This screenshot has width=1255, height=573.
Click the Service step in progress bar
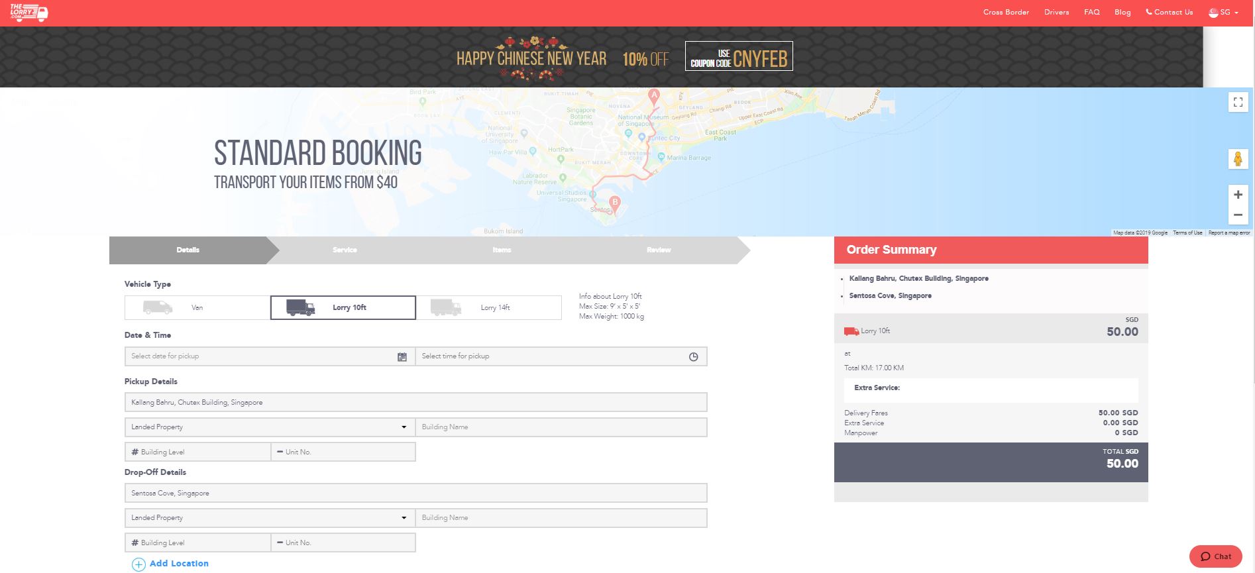(345, 250)
